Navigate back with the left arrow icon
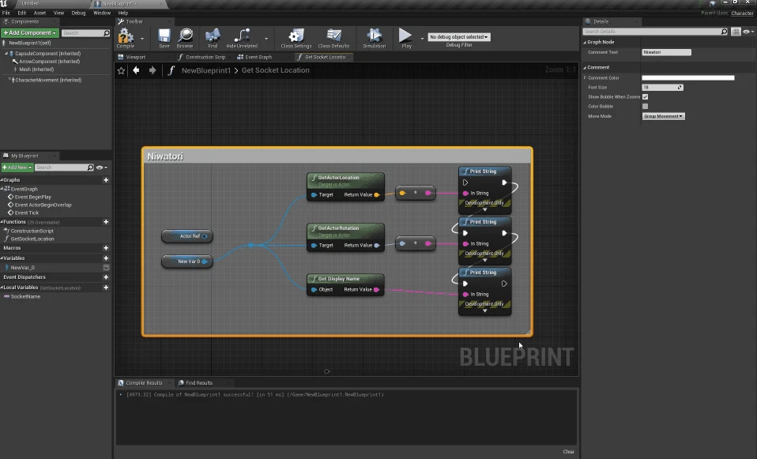This screenshot has width=757, height=459. coord(136,70)
